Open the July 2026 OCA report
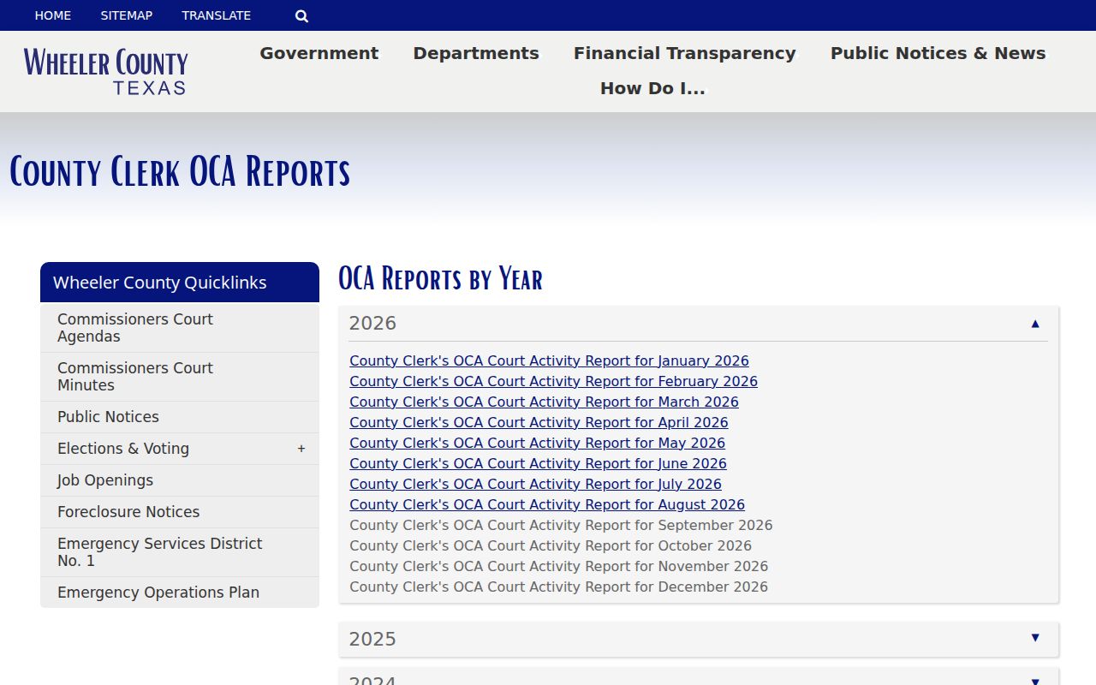Screen dimensions: 1096x685 535,485
